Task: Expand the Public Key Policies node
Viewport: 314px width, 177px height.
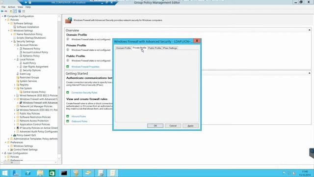Action: tap(15, 114)
